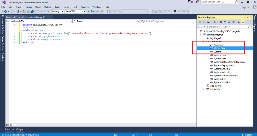This screenshot has width=257, height=136.
Task: Click the Home icon in Solution Explorer
Action: [208, 22]
